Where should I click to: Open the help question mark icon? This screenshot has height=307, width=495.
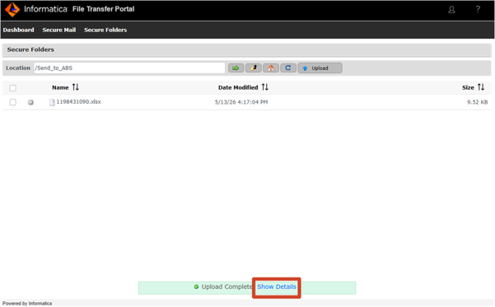pyautogui.click(x=478, y=10)
